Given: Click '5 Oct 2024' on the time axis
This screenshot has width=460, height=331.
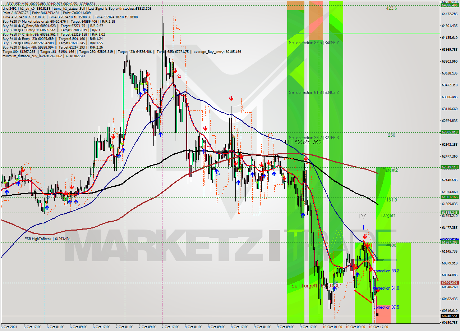Looking at the screenshot, I should (x=9, y=327).
